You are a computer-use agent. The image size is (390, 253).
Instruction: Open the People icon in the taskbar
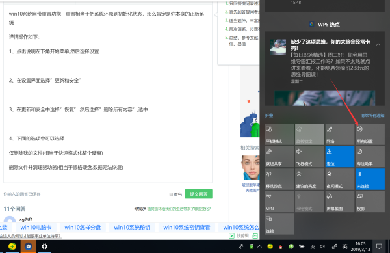(x=240, y=246)
